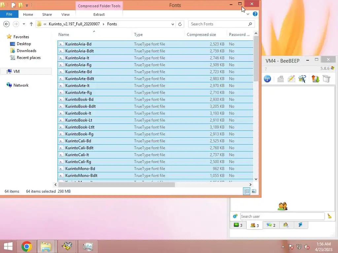Switch to Large icons view in status bar

click(x=254, y=191)
